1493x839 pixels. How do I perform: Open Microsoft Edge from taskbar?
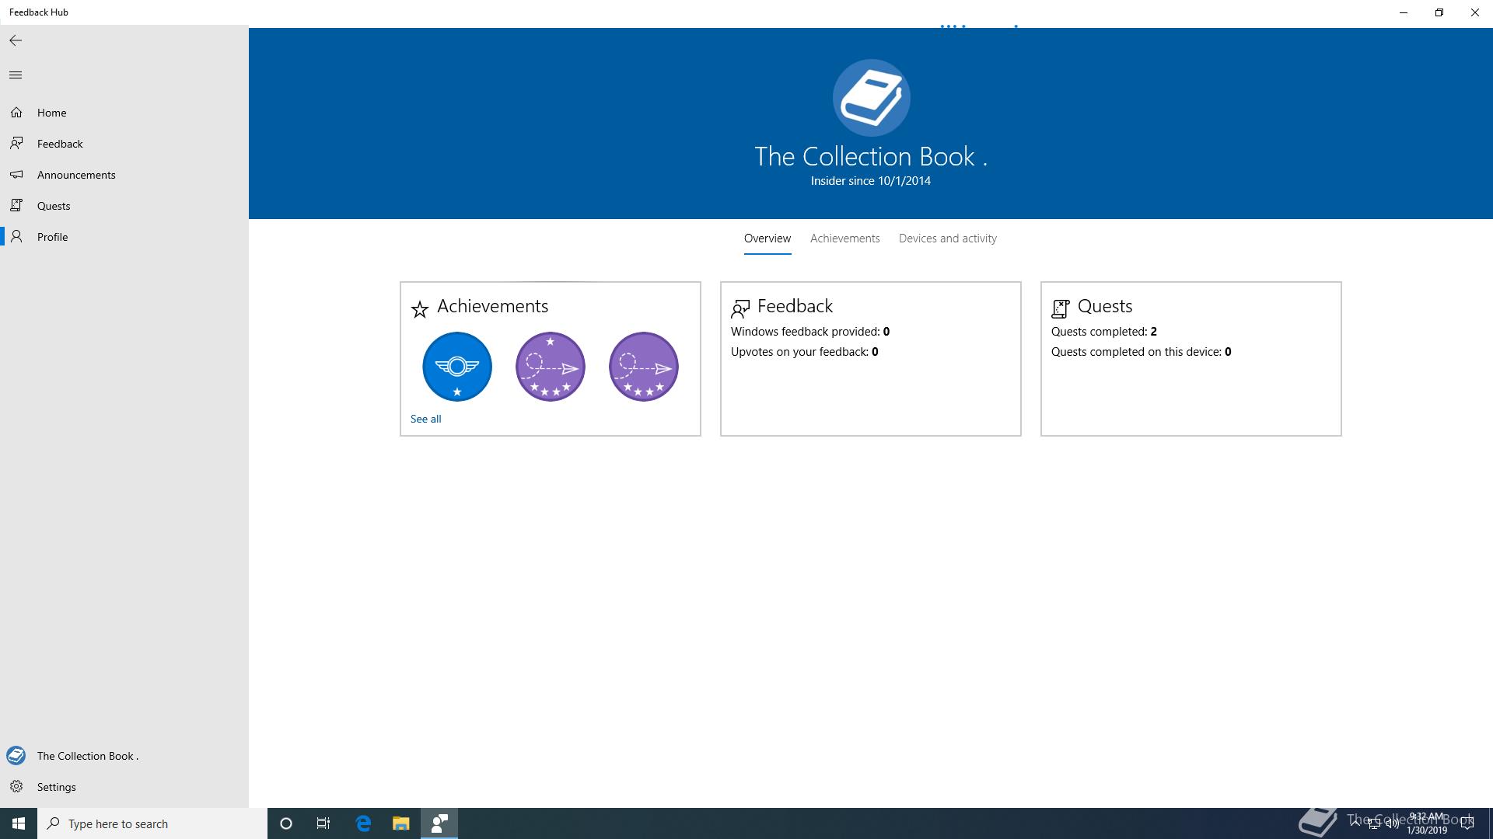[x=363, y=823]
